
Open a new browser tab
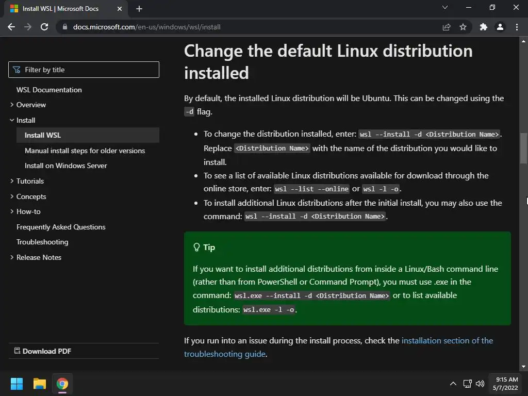pyautogui.click(x=139, y=9)
